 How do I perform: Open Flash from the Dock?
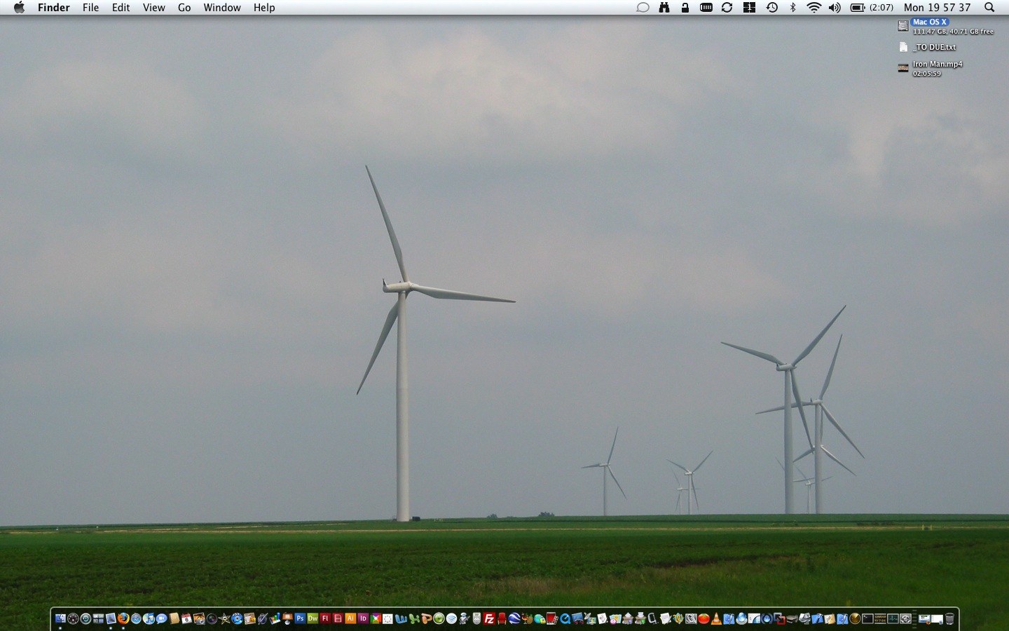pyautogui.click(x=325, y=618)
